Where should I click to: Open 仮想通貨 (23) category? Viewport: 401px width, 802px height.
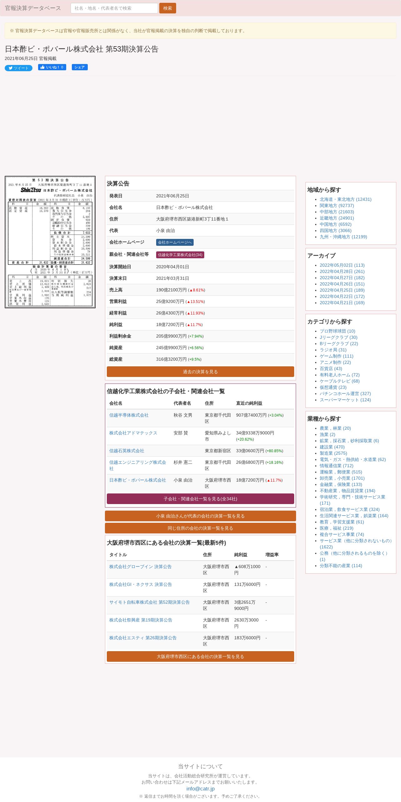(333, 387)
